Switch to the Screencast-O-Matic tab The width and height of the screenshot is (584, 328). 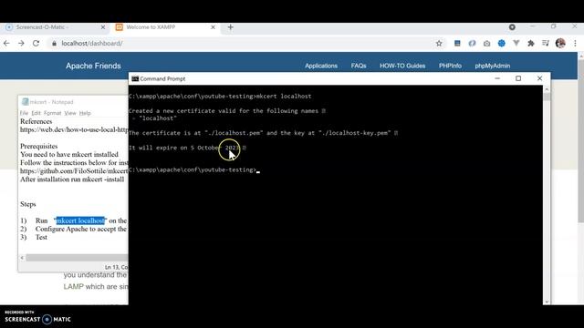54,27
